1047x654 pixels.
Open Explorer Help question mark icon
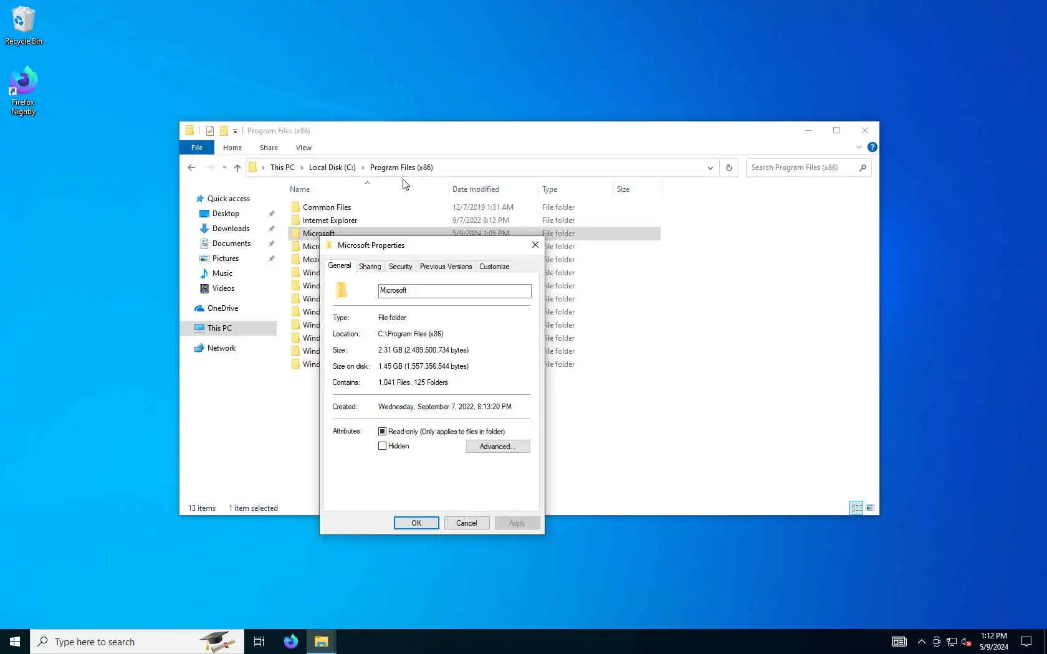[x=872, y=148]
